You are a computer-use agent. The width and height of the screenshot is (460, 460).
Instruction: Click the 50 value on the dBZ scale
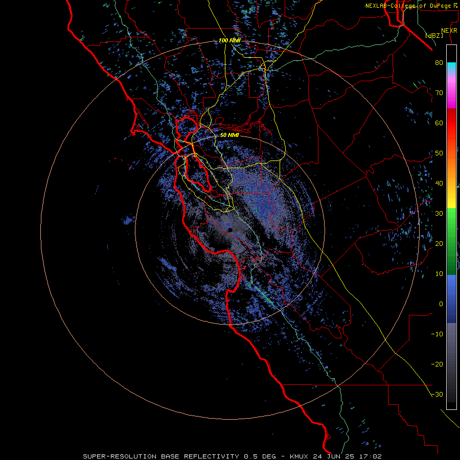439,153
